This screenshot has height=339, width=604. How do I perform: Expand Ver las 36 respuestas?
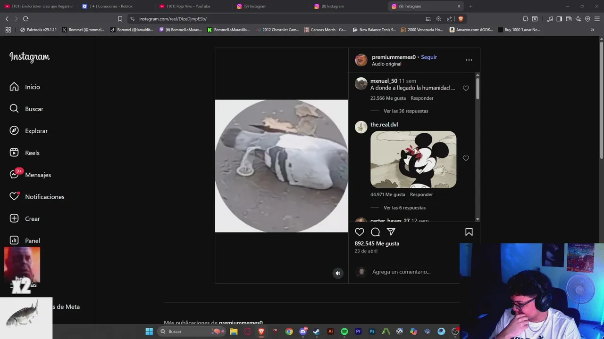(x=406, y=111)
